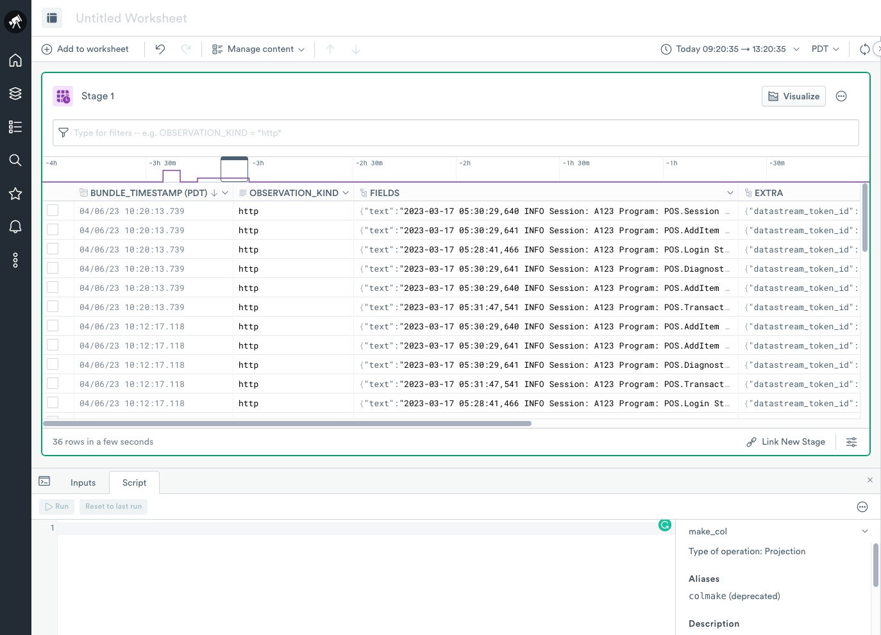The image size is (881, 635).
Task: Expand the Manage content dropdown
Action: [258, 49]
